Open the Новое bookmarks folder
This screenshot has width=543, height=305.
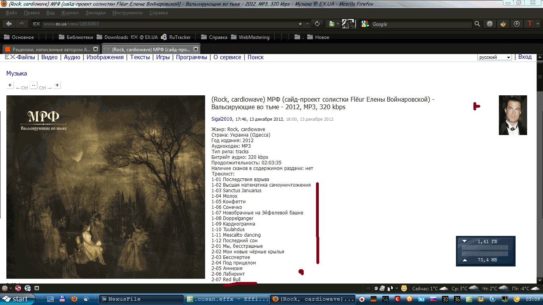318,37
